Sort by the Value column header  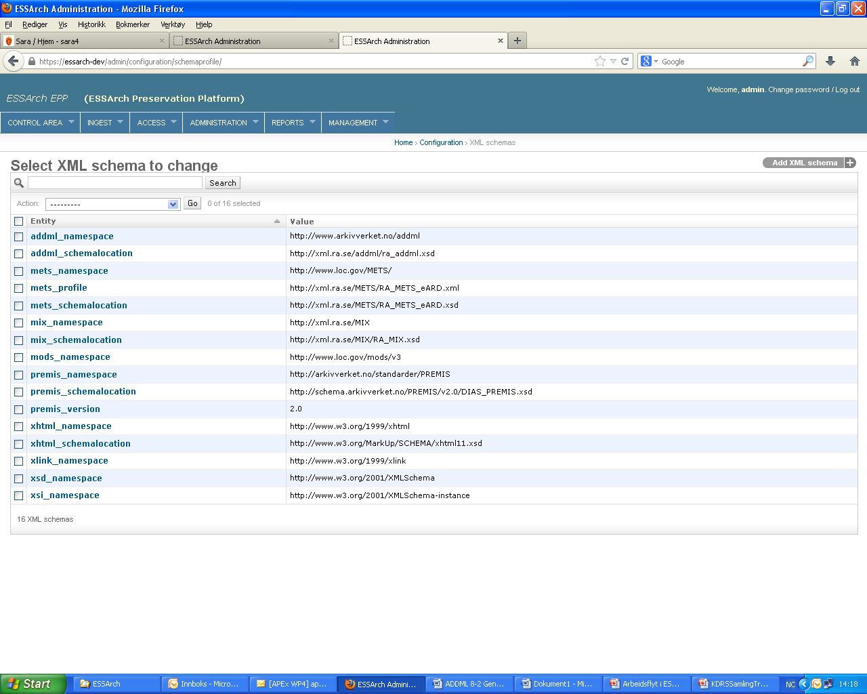[302, 222]
